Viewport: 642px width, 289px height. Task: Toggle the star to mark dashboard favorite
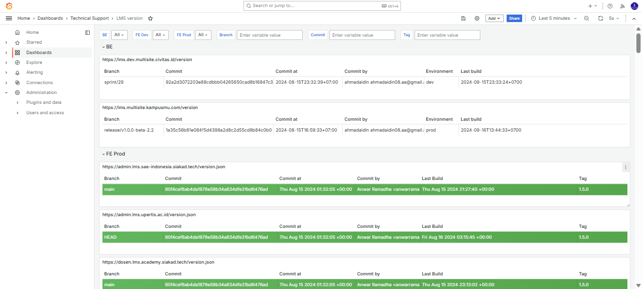(150, 18)
